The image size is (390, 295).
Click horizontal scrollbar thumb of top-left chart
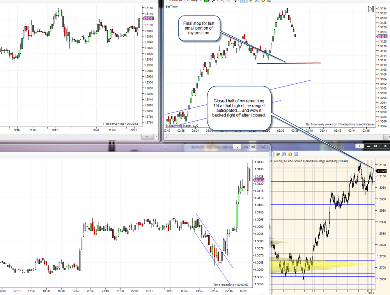(147, 136)
